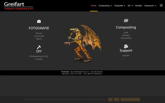The height and width of the screenshot is (103, 165).
Task: Visit www.mactrade.de in the footer
Action: (97, 72)
